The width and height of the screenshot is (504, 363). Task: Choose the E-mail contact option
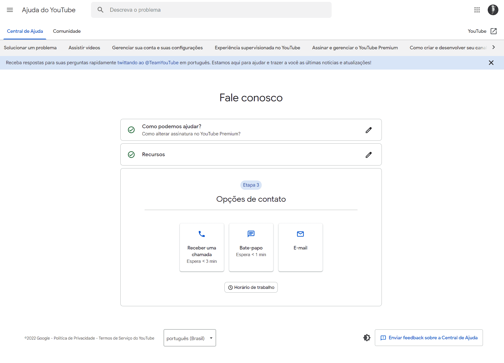tap(300, 247)
